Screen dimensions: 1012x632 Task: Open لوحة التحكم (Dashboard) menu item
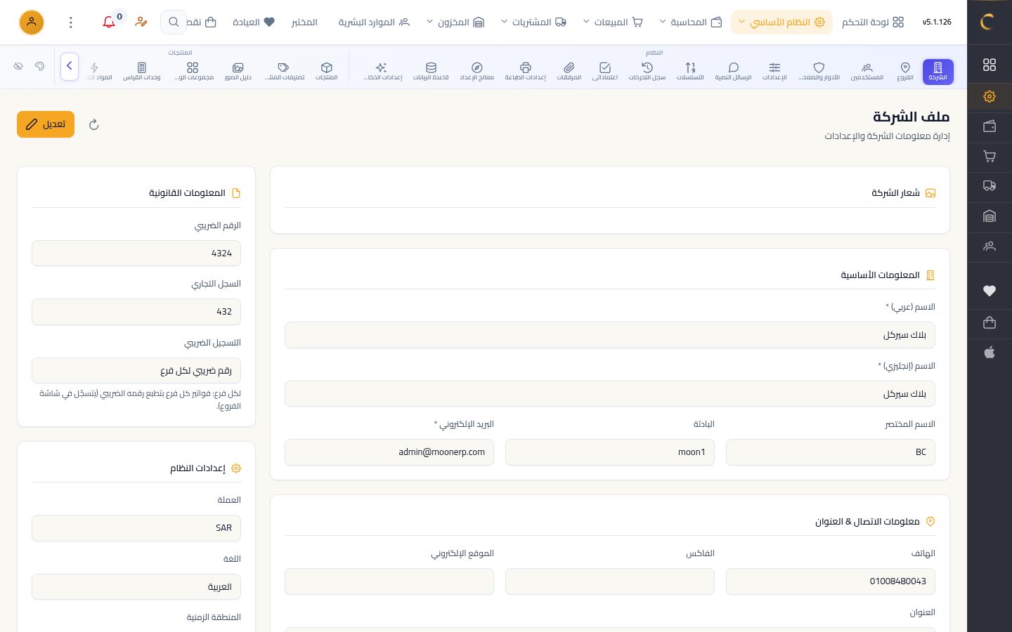873,22
